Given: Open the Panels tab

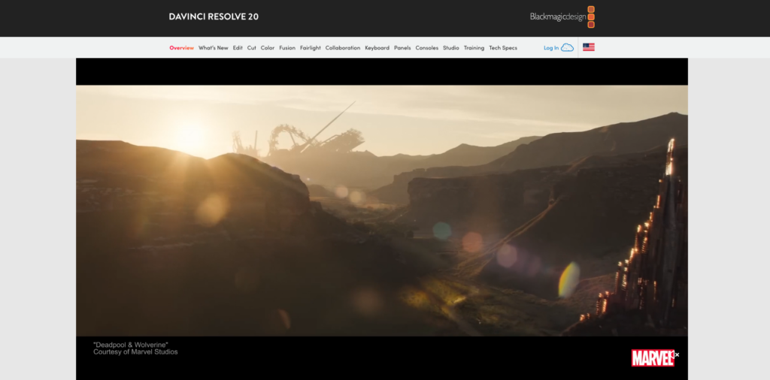Looking at the screenshot, I should (402, 48).
